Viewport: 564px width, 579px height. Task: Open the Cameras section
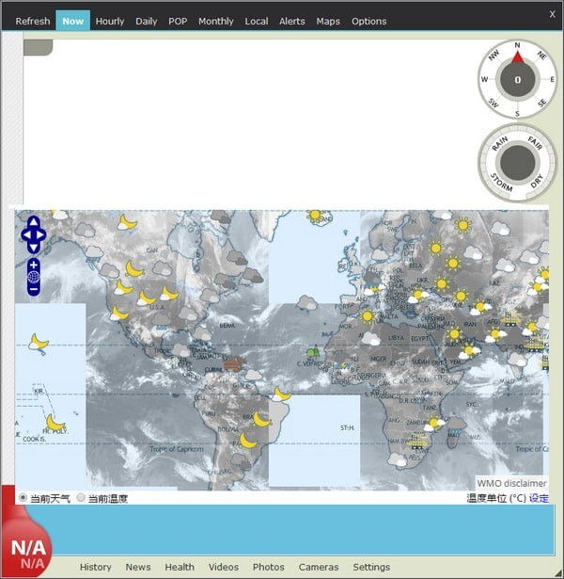coord(319,567)
